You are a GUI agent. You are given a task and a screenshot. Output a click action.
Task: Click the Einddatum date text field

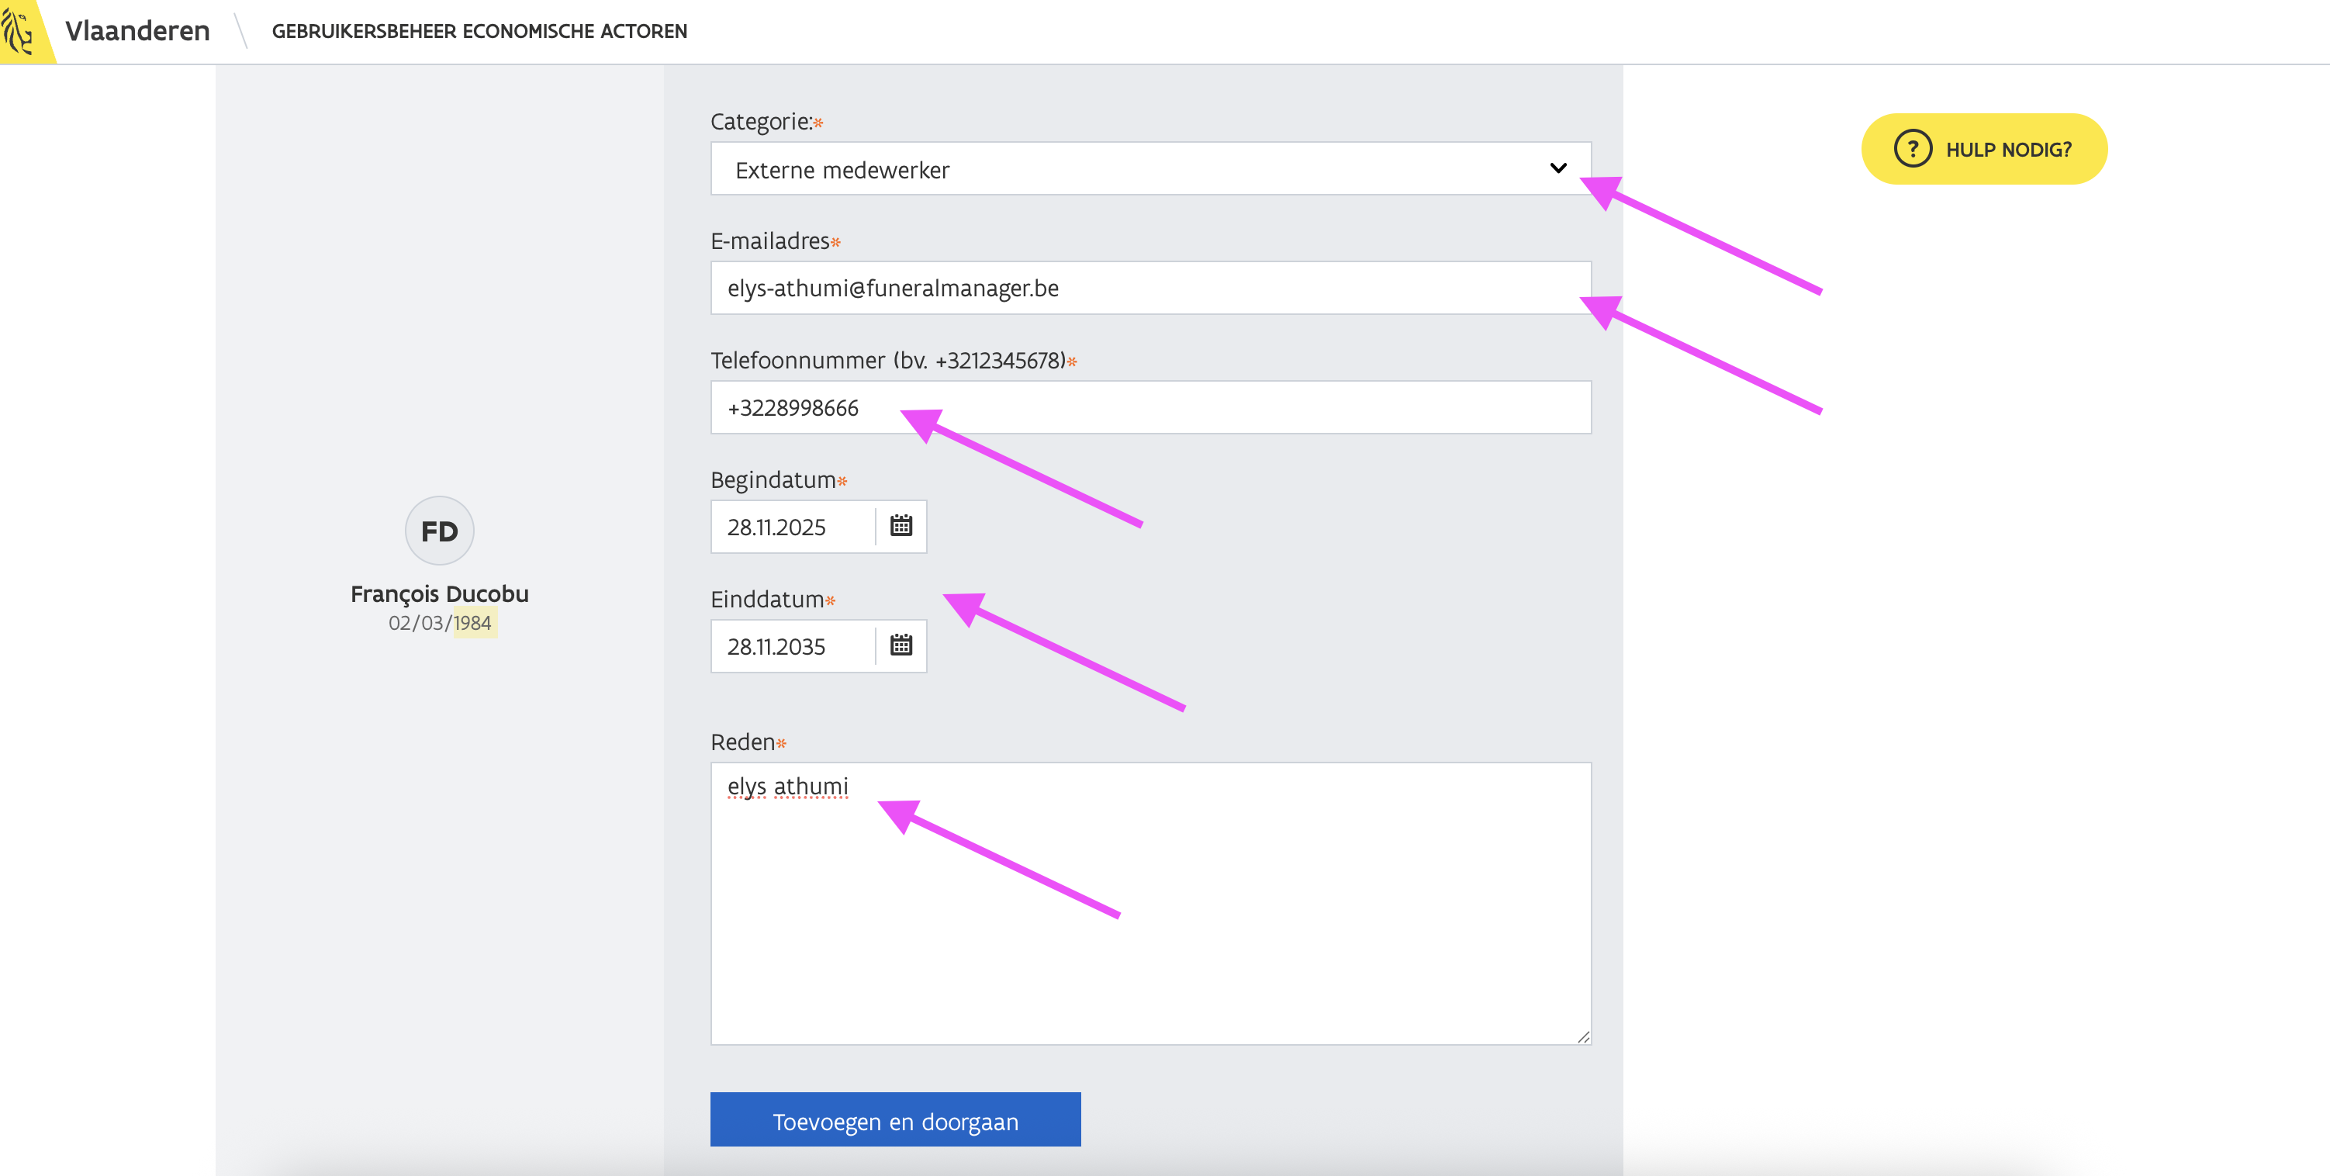[793, 647]
